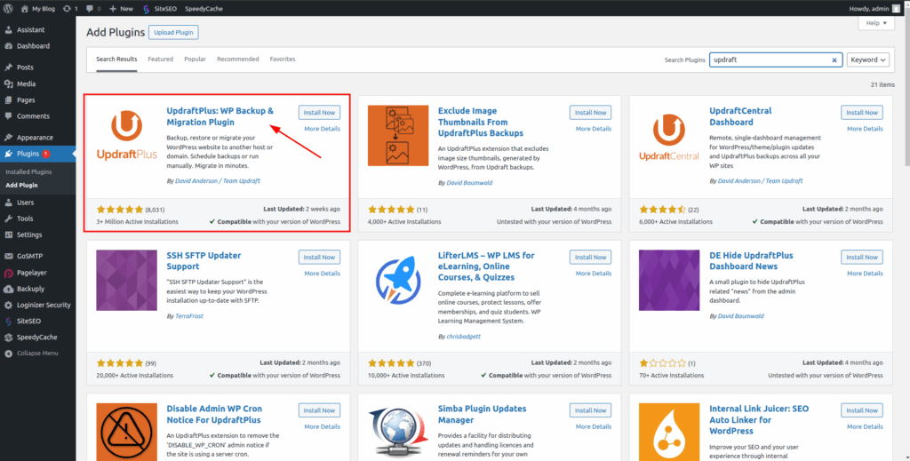This screenshot has height=461, width=910.
Task: Clear the search field with the X
Action: pos(834,60)
